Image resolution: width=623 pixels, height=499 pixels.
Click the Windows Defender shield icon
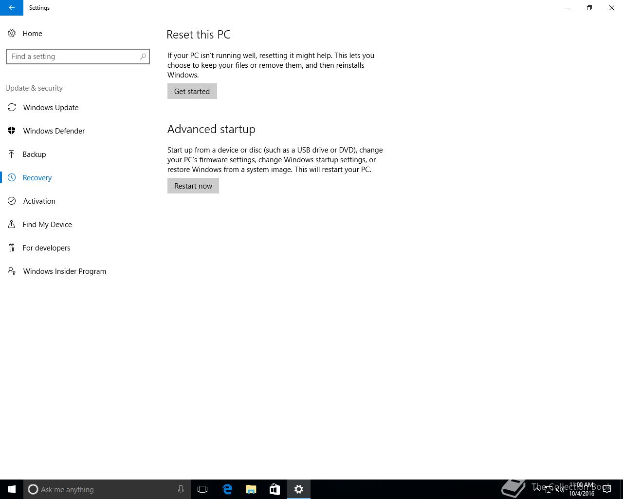click(x=12, y=131)
